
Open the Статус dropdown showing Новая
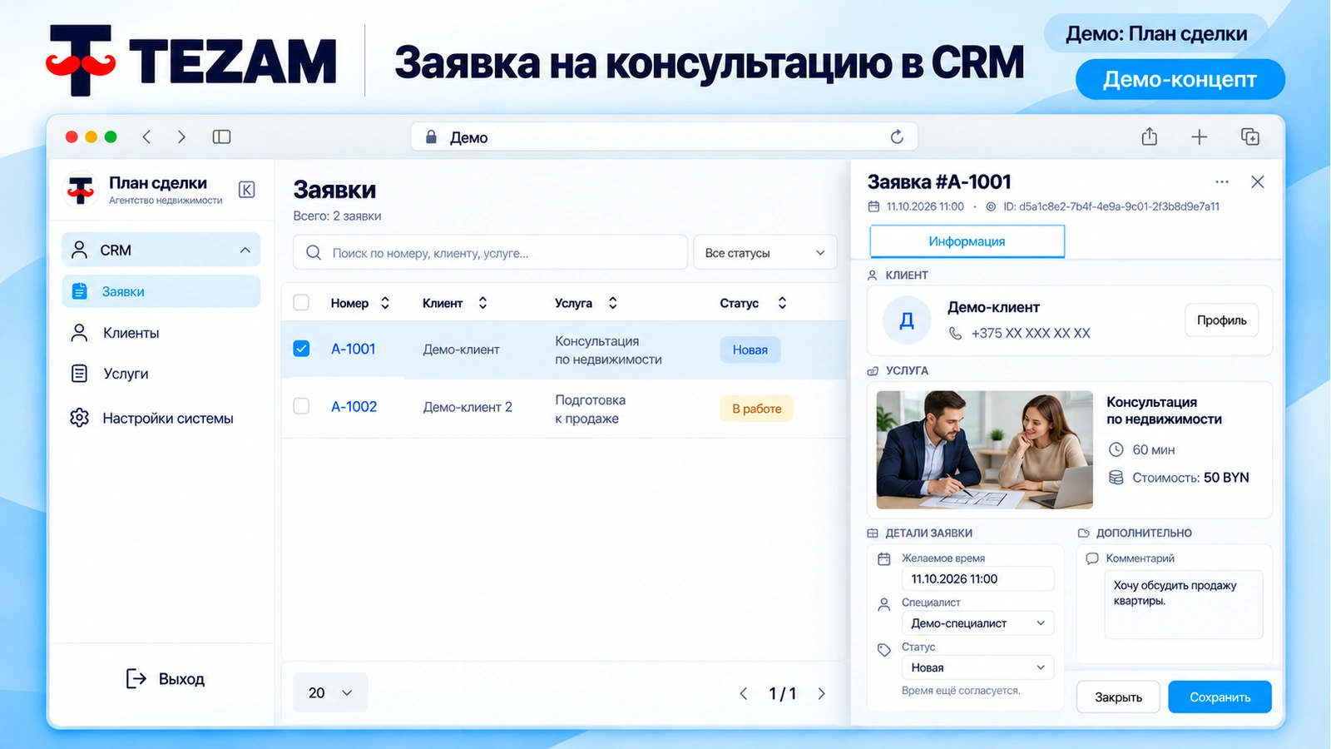coord(977,667)
